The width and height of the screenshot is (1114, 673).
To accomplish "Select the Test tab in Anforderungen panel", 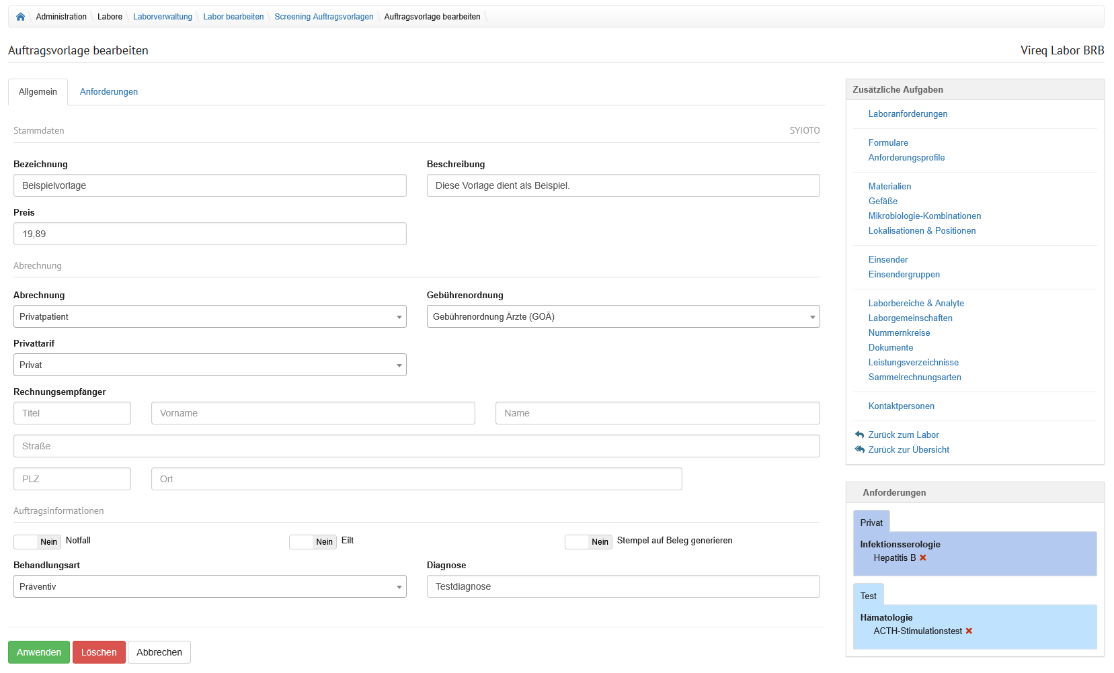I will [868, 596].
